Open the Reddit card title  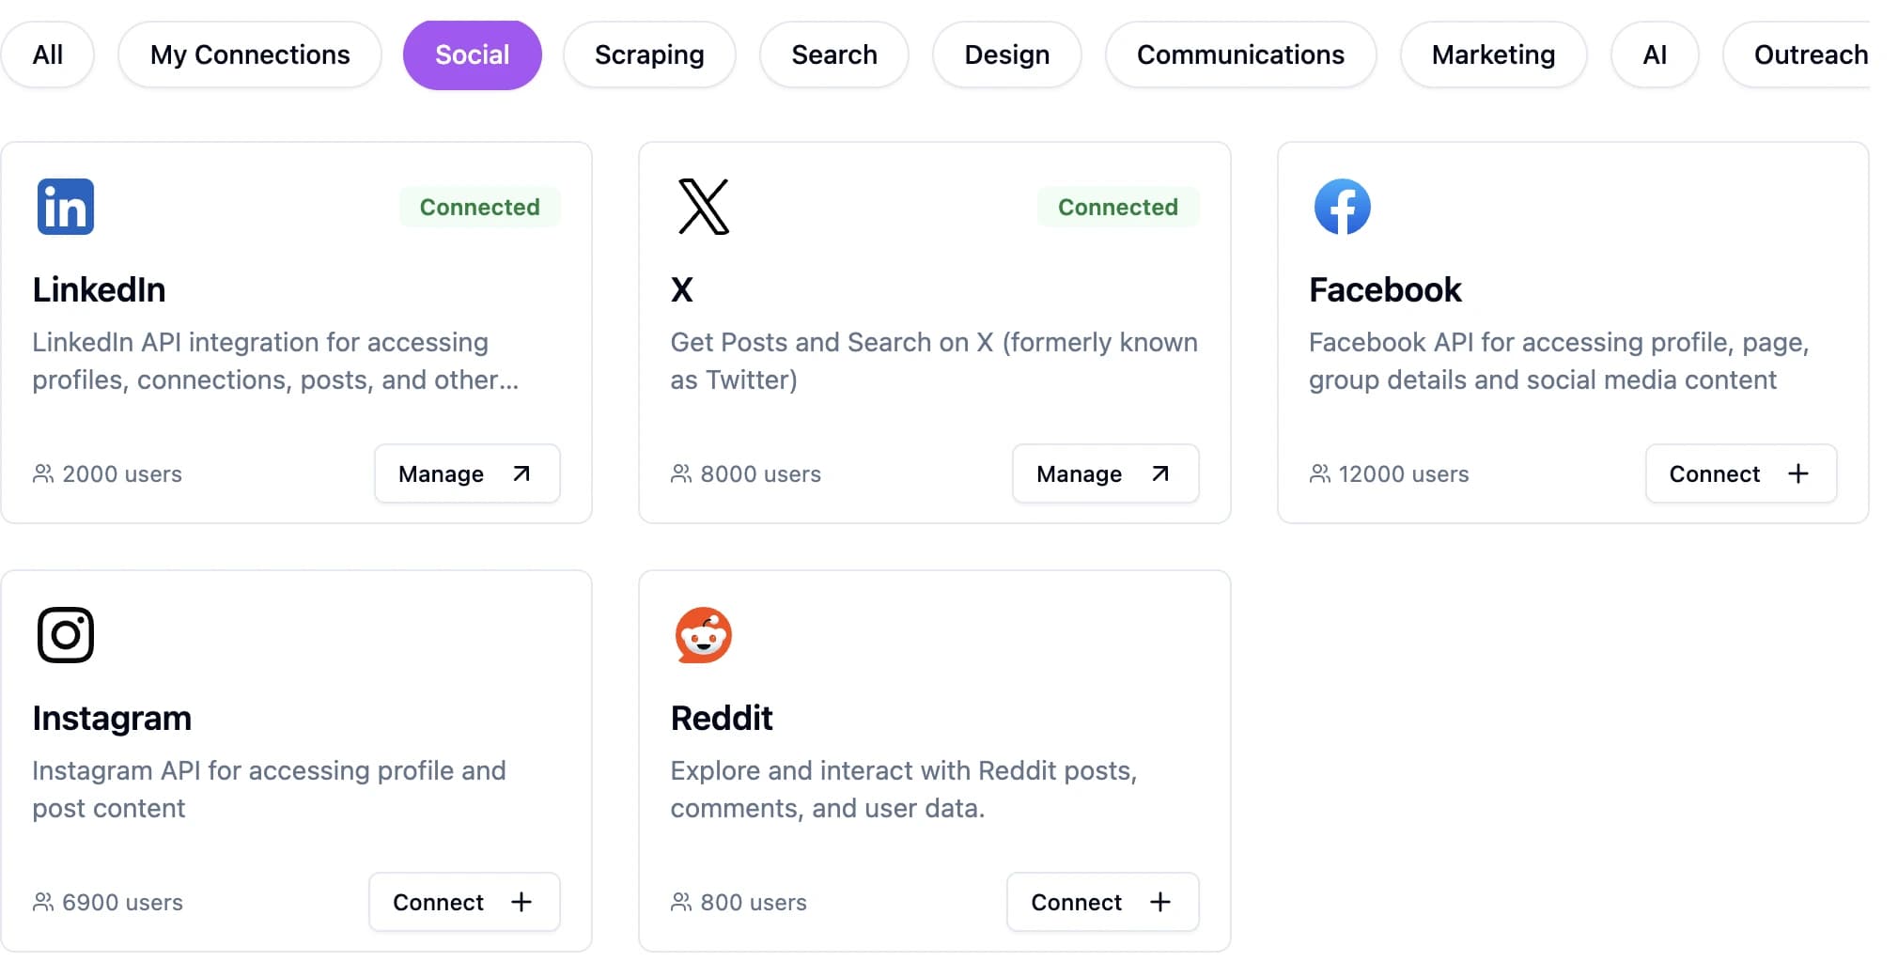click(x=722, y=718)
